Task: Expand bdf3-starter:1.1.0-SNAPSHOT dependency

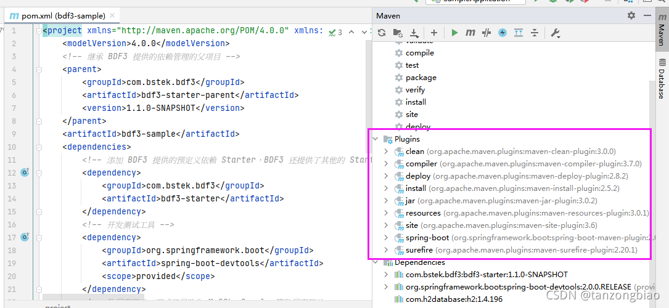Action: [x=386, y=275]
